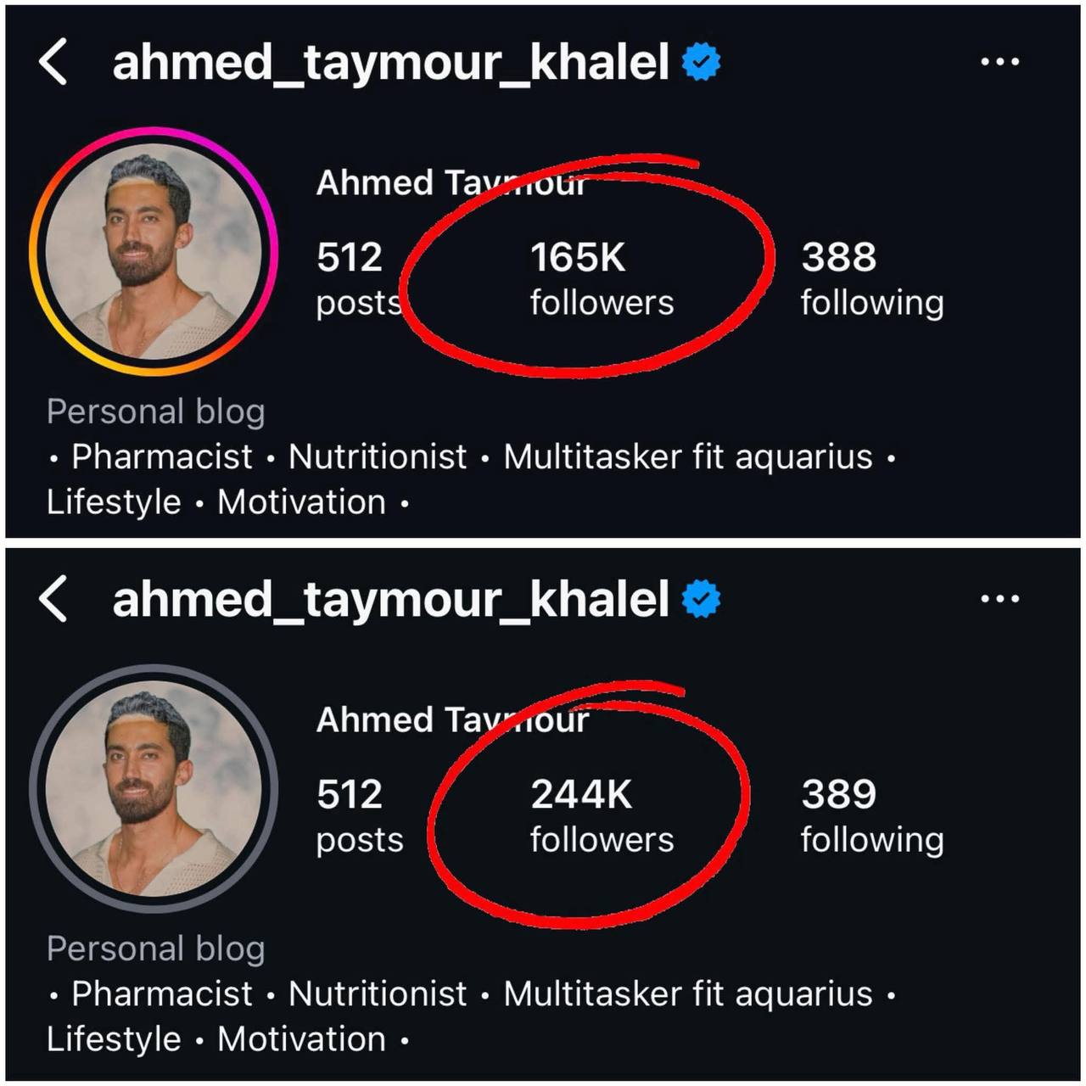View the 388 following list
1086x1086 pixels.
871,278
